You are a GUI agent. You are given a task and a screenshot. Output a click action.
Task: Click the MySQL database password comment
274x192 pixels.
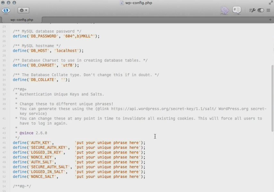click(47, 31)
